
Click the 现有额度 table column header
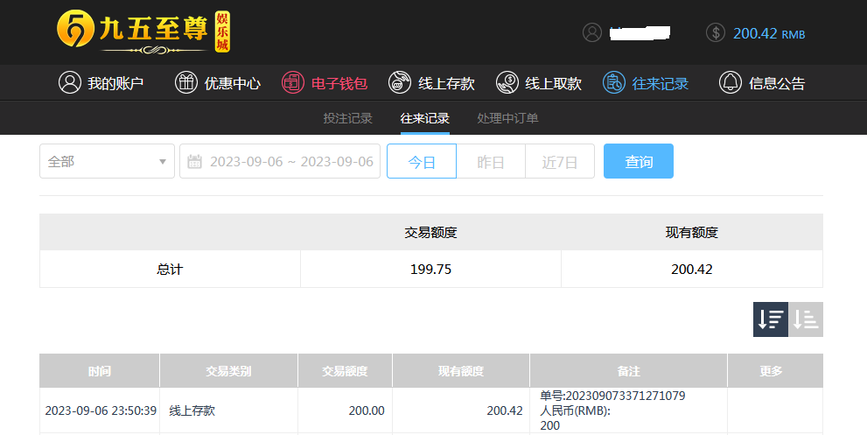460,371
